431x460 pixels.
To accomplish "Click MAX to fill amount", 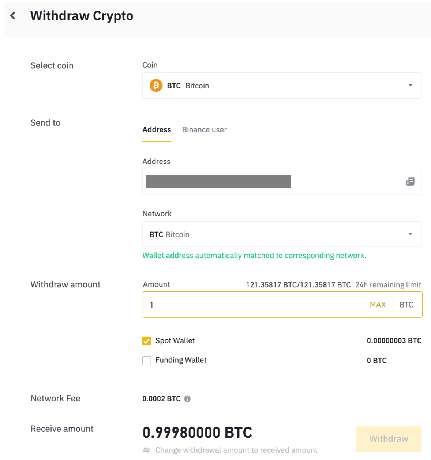I will pos(378,305).
